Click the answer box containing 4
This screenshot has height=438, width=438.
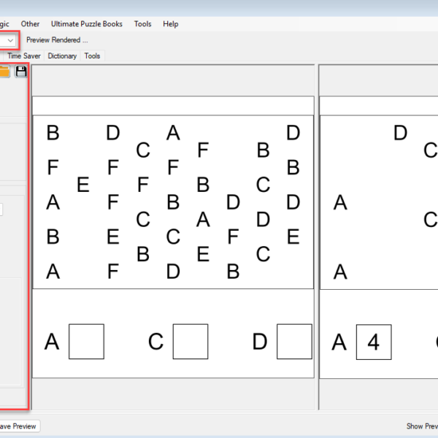(x=374, y=342)
